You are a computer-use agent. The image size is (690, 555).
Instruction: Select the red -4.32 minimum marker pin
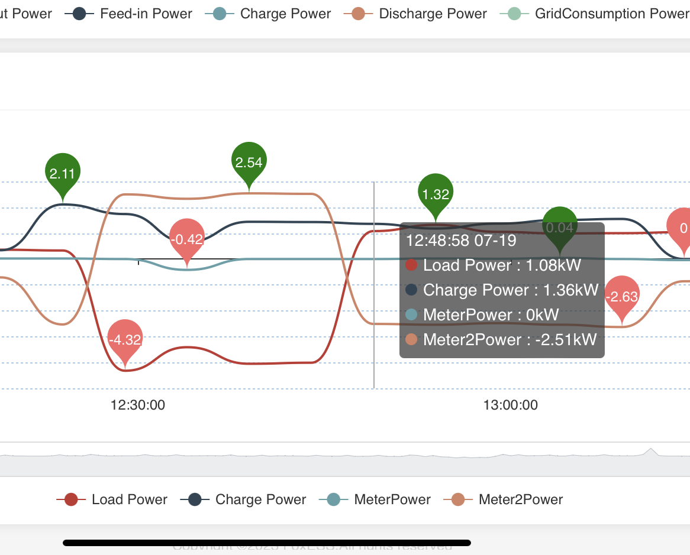125,339
